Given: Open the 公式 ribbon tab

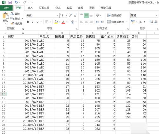Looking at the screenshot, I should (x=58, y=8).
